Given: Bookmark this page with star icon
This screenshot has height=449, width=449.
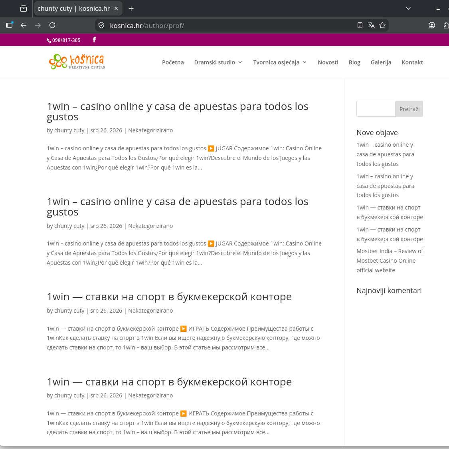Looking at the screenshot, I should [382, 25].
